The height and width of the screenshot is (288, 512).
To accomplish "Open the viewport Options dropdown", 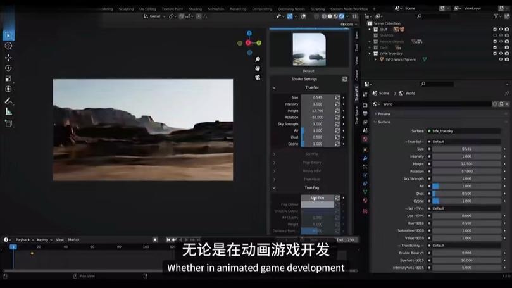I will (x=349, y=24).
